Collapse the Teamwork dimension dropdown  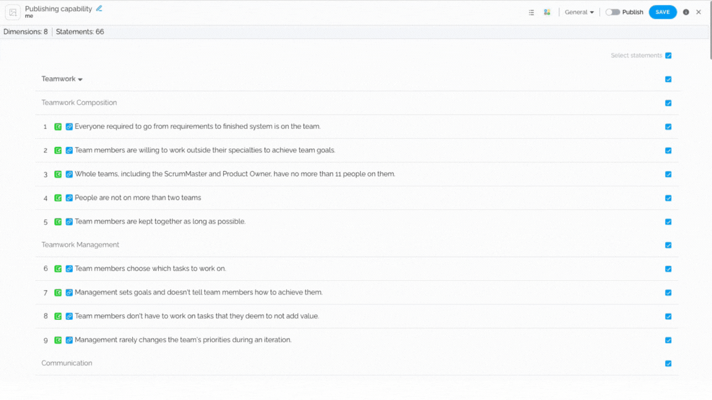click(62, 79)
